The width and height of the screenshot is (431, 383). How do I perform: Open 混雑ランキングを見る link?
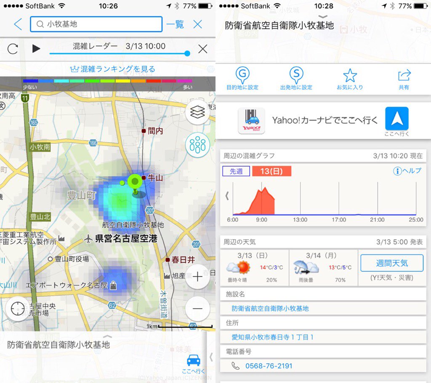tap(113, 69)
